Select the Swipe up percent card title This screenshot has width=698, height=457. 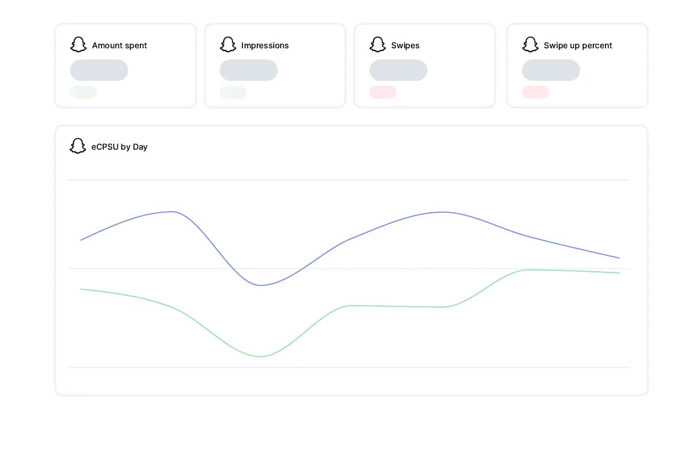[x=578, y=46]
